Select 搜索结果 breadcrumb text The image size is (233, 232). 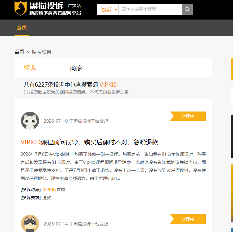(x=41, y=52)
